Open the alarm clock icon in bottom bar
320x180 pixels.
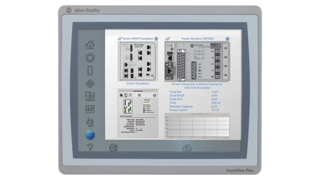[113, 148]
